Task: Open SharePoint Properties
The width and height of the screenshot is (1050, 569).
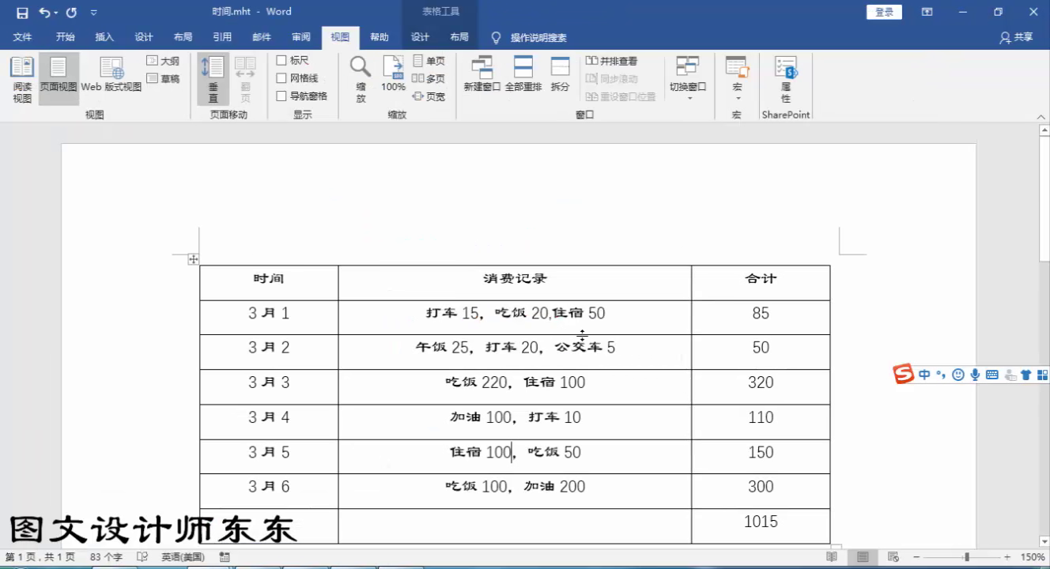Action: tap(786, 79)
